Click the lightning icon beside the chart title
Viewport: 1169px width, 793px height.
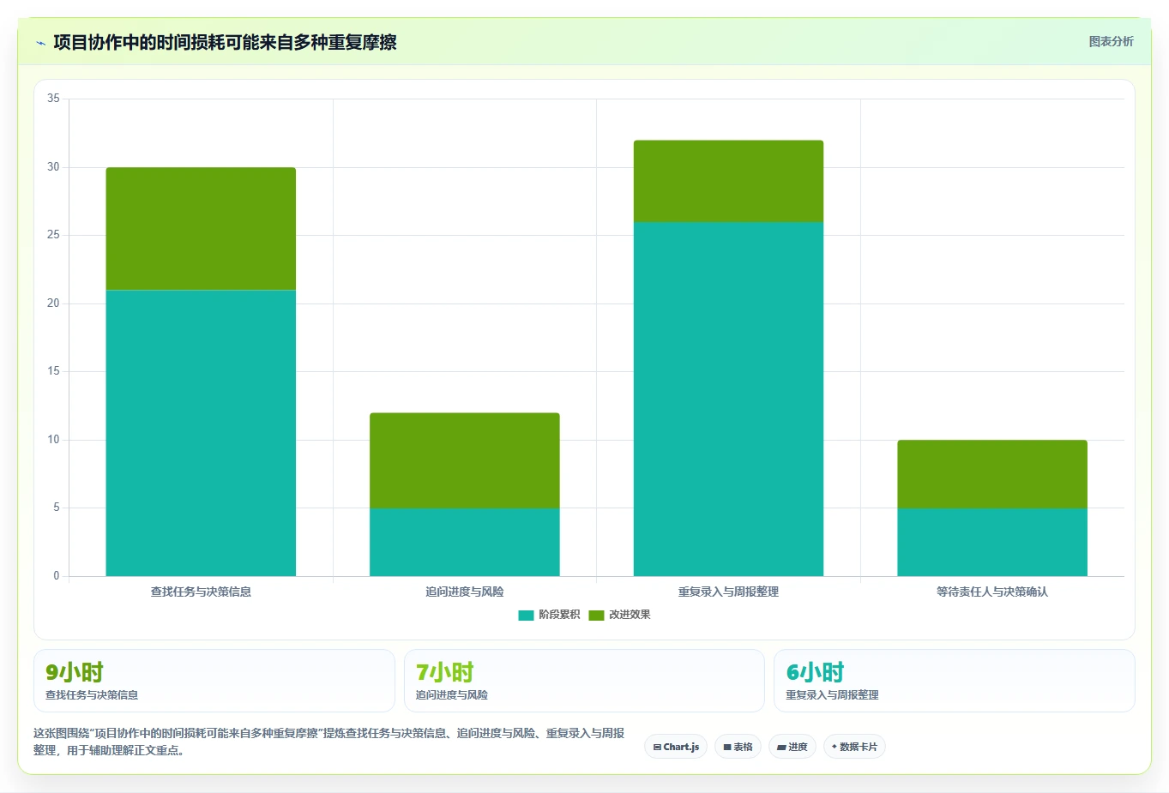point(40,43)
